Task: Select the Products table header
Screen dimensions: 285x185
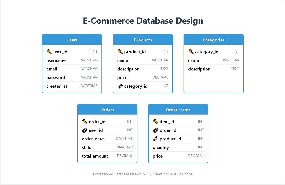Action: (143, 40)
